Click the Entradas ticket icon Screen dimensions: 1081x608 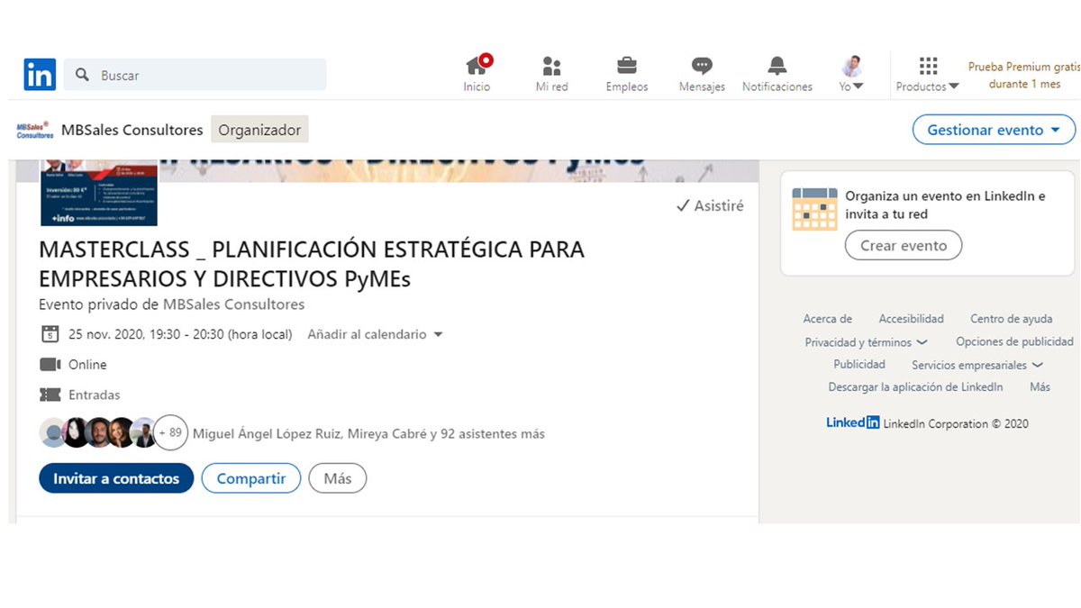click(50, 395)
